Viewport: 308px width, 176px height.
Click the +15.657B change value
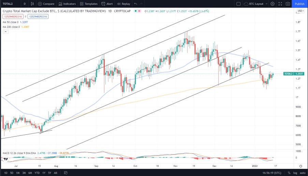(193, 11)
